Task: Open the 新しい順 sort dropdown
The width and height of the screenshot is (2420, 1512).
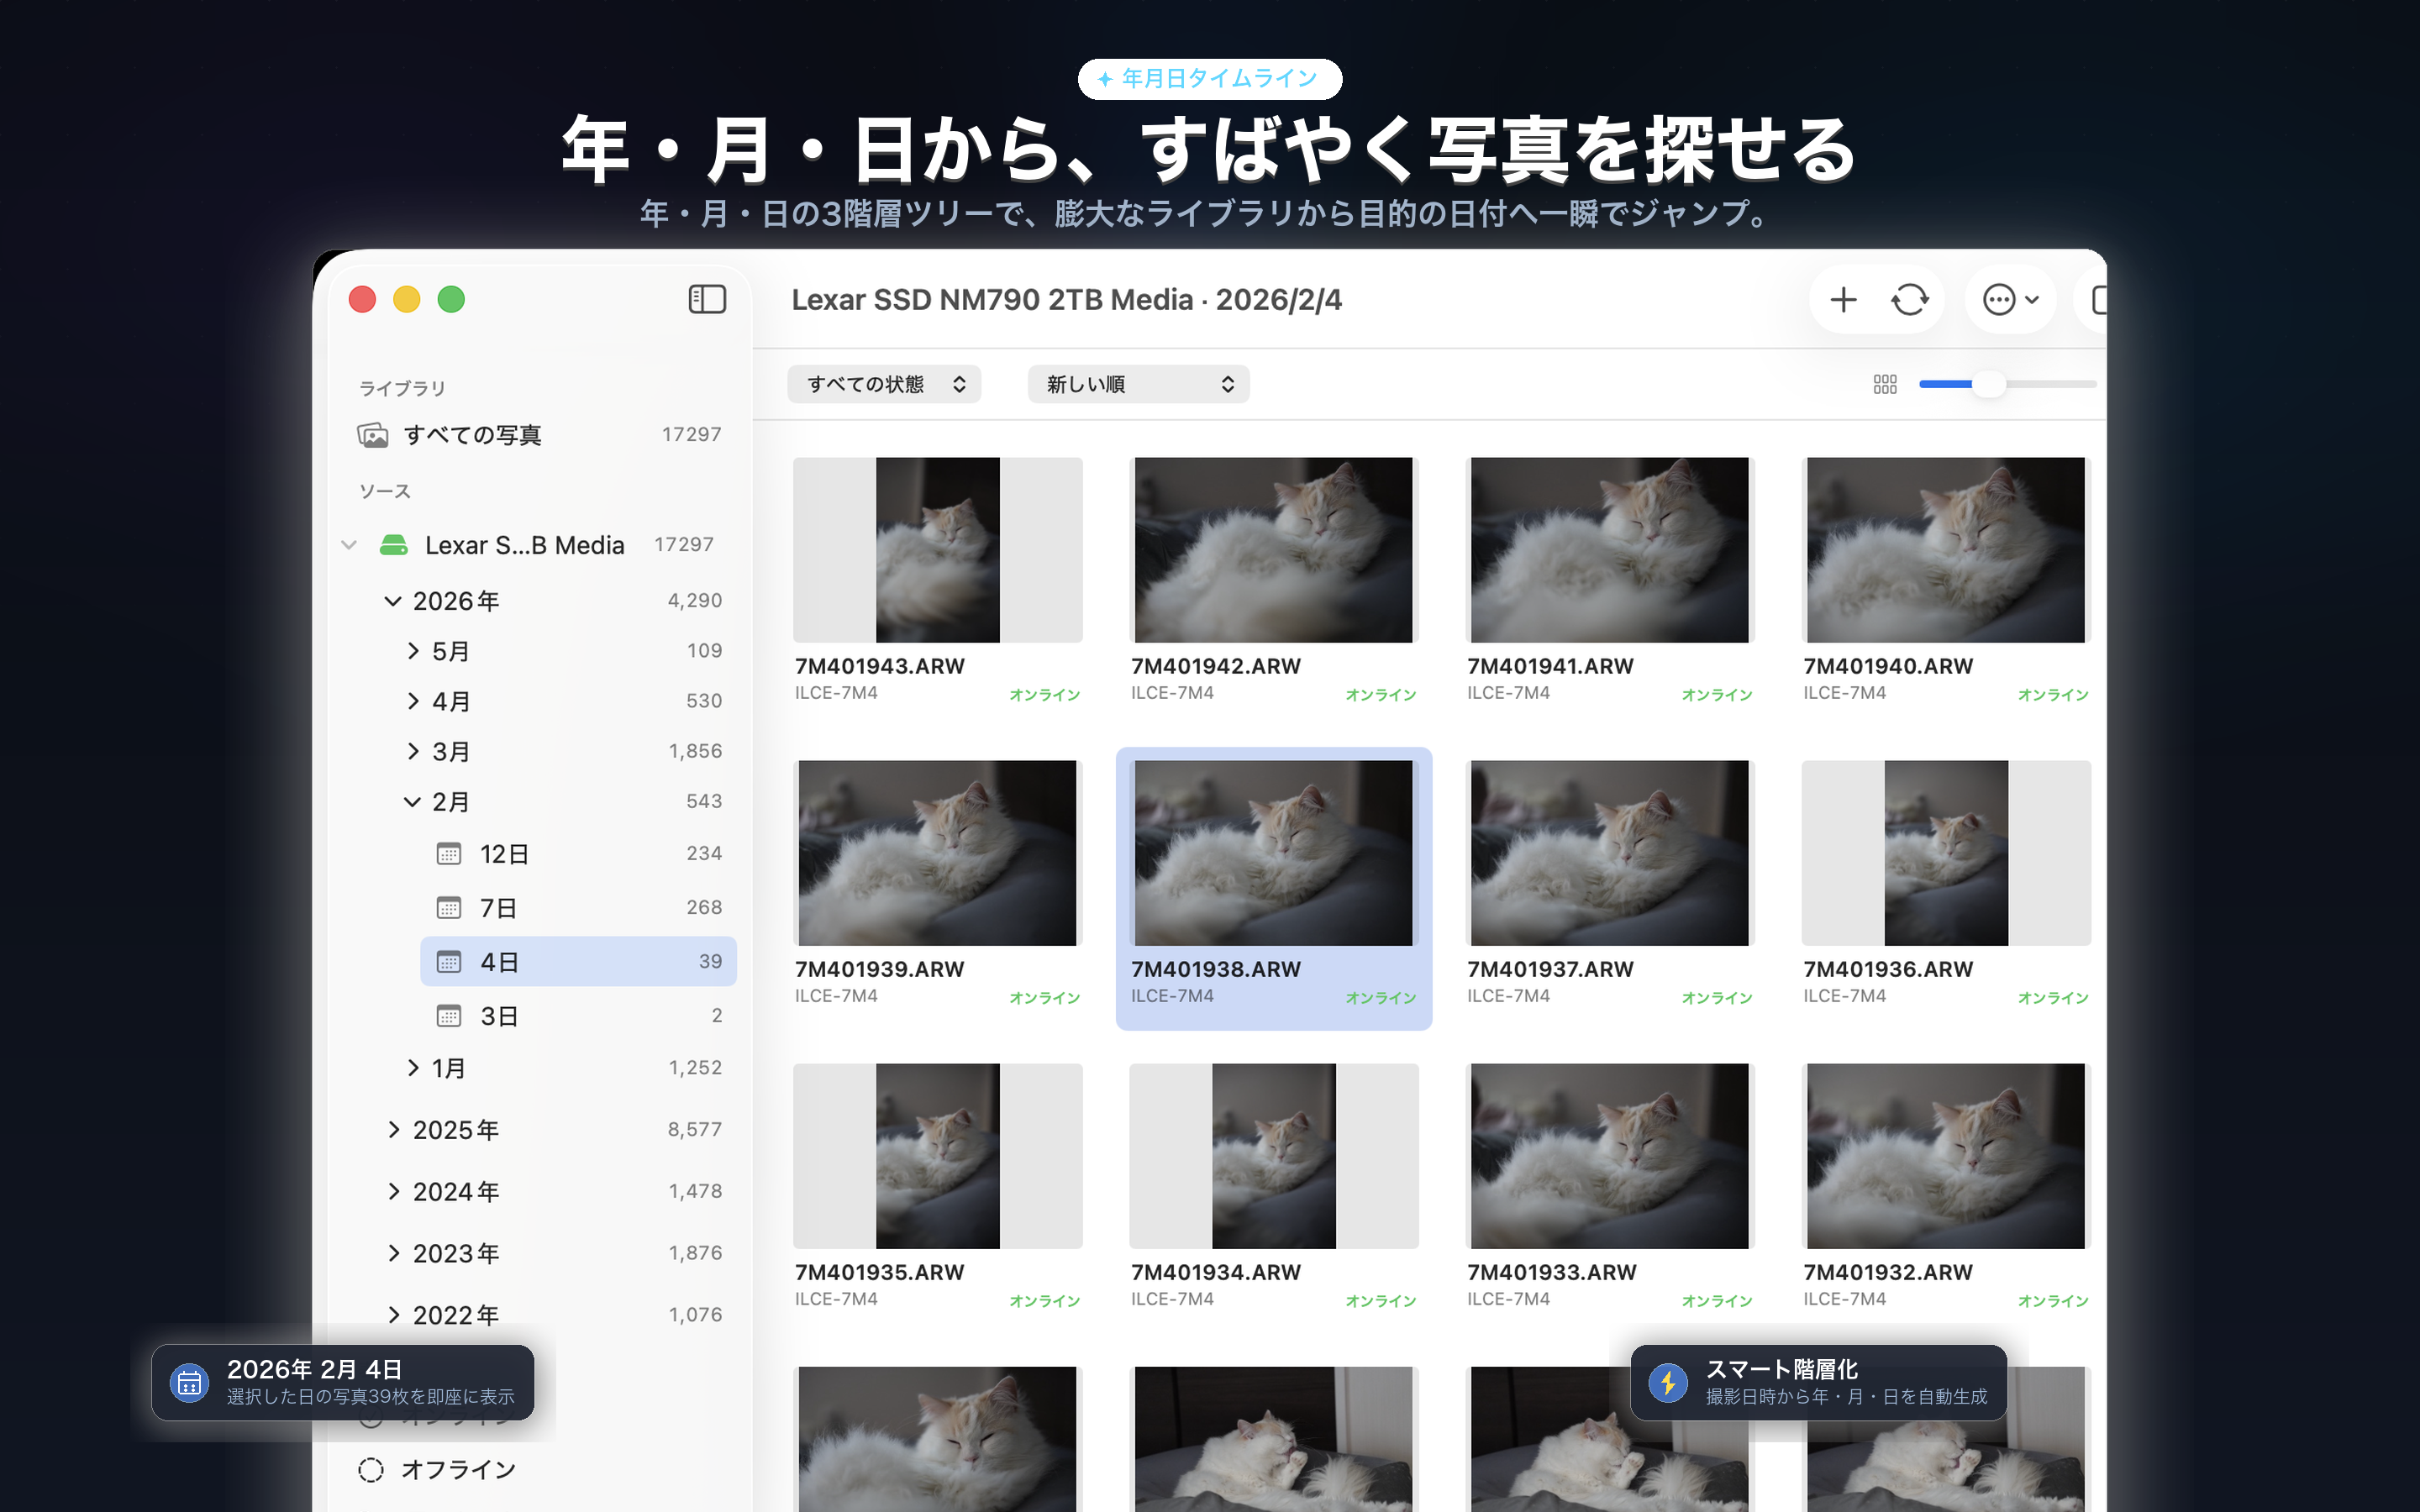Action: point(1138,384)
